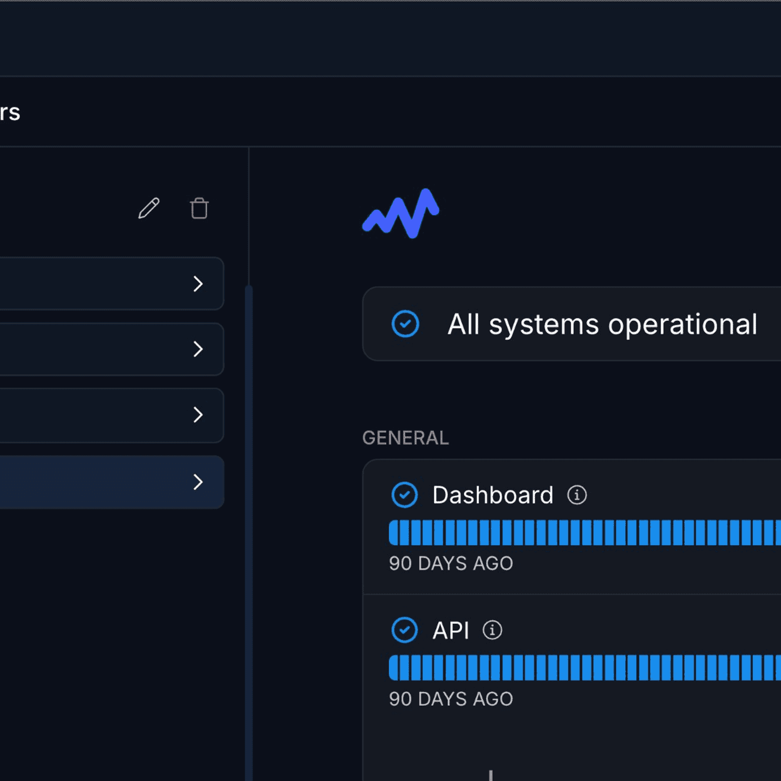Click the All systems operational banner text
Screen dimensions: 781x781
(602, 324)
